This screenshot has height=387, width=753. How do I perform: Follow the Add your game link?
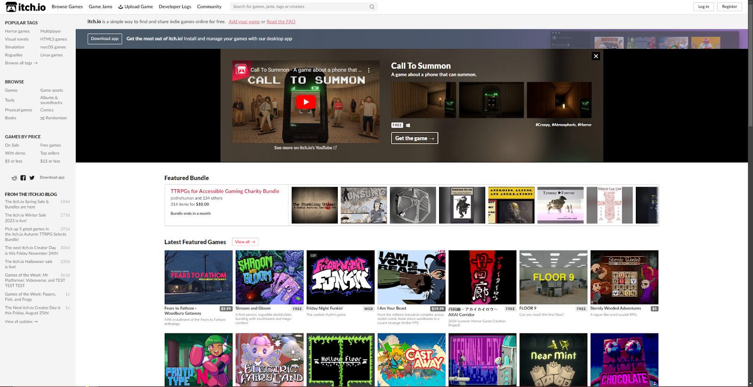tap(244, 22)
